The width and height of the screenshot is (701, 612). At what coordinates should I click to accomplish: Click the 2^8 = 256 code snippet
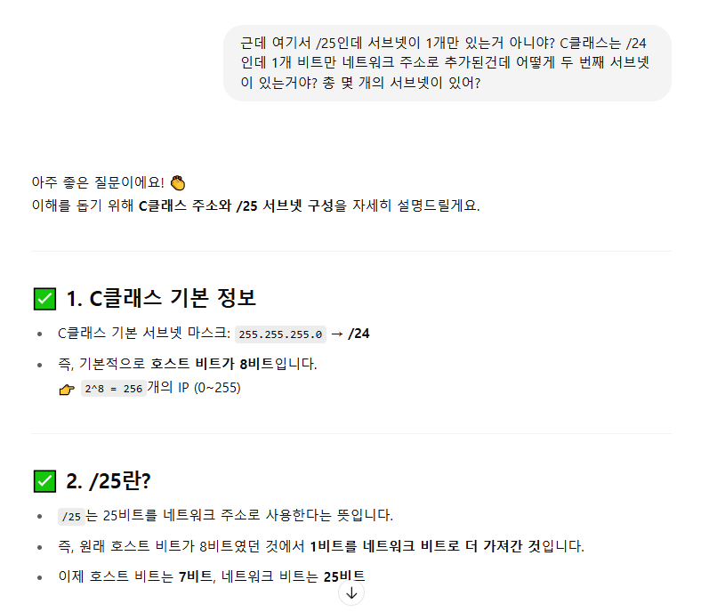114,389
